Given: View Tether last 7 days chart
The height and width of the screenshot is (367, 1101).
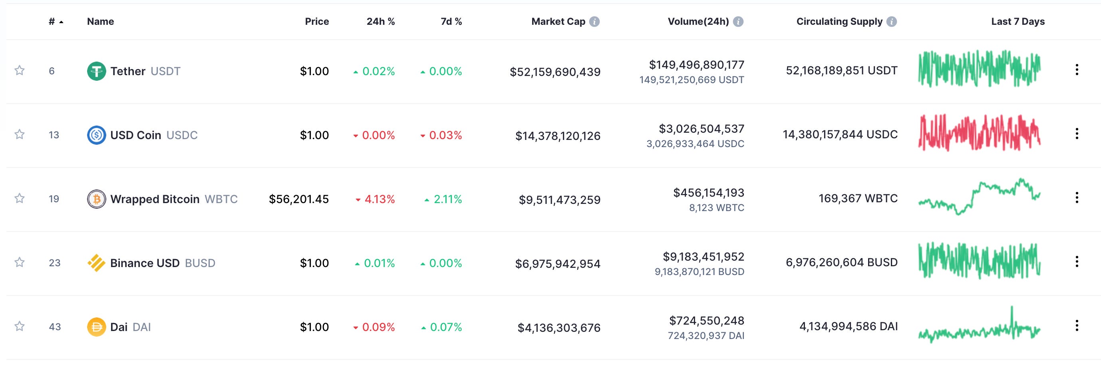Looking at the screenshot, I should 979,68.
